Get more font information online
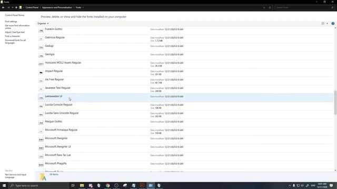The width and height of the screenshot is (337, 189). pos(17,27)
